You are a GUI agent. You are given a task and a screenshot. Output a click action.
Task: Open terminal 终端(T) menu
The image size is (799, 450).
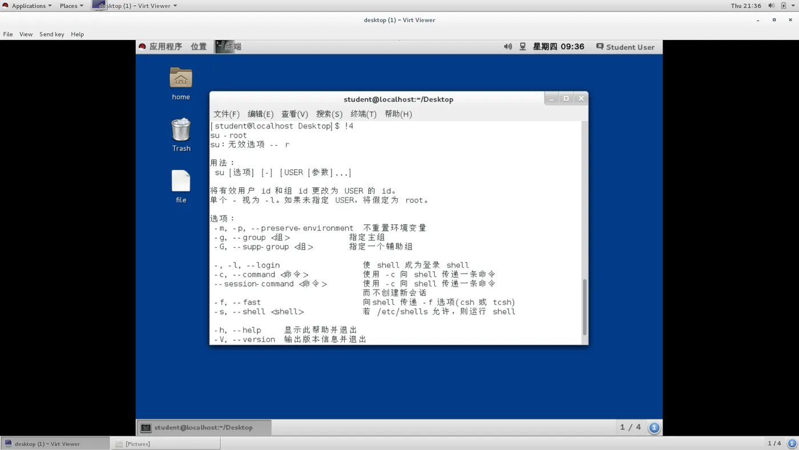(x=364, y=114)
